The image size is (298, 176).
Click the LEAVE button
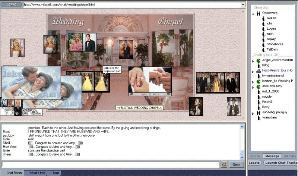coord(11,5)
